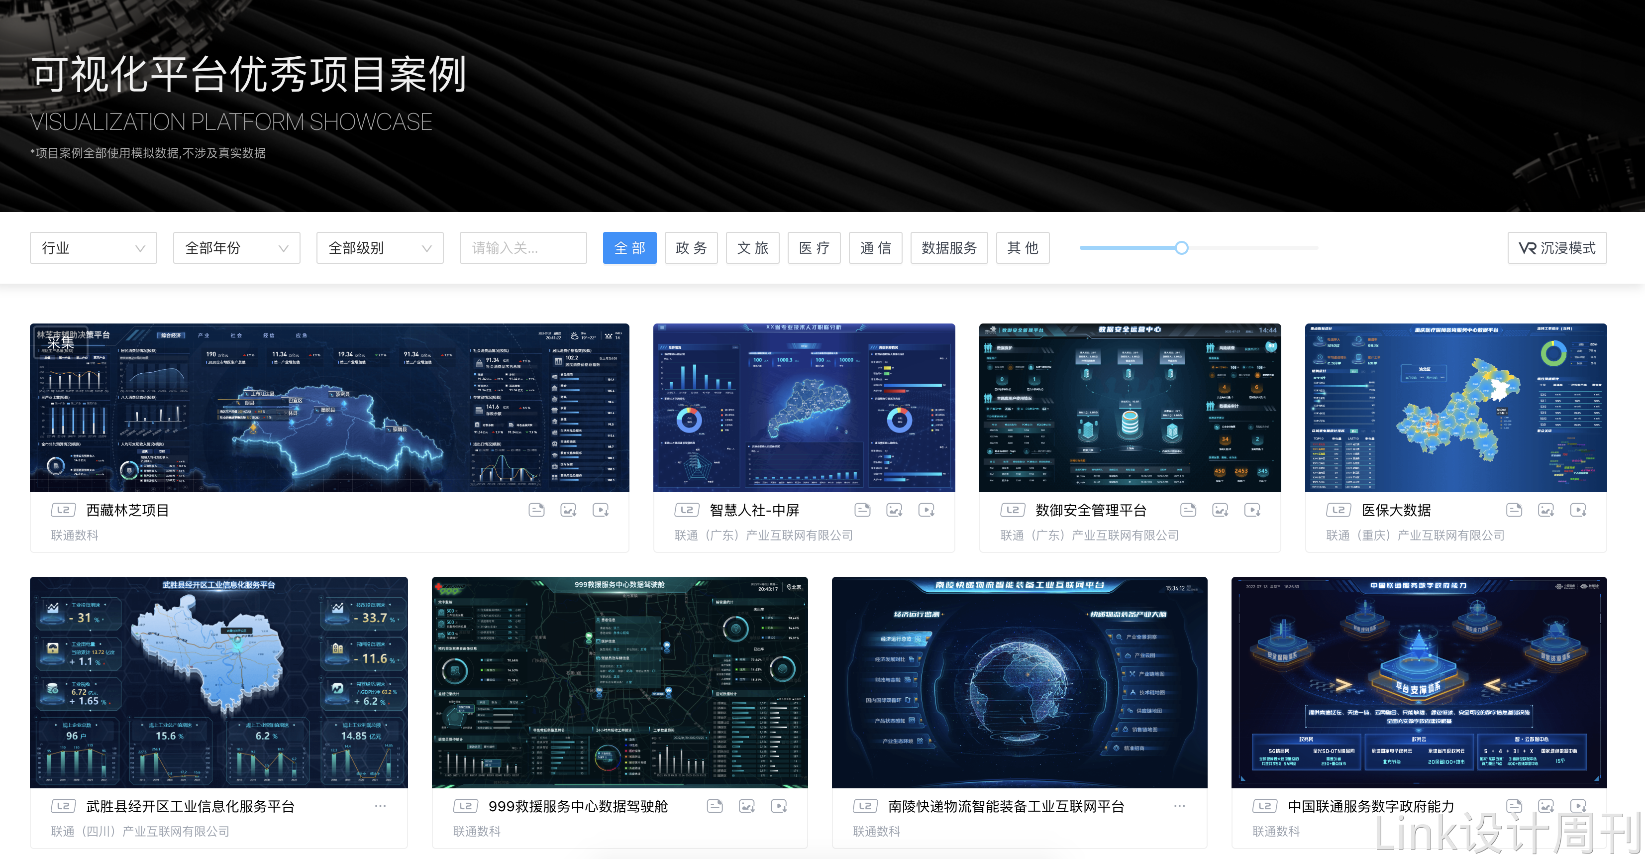The width and height of the screenshot is (1645, 859).
Task: Download video of 医保大数据 case
Action: [x=1578, y=510]
